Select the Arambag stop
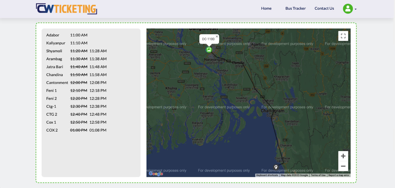The width and height of the screenshot is (395, 188). coord(54,59)
